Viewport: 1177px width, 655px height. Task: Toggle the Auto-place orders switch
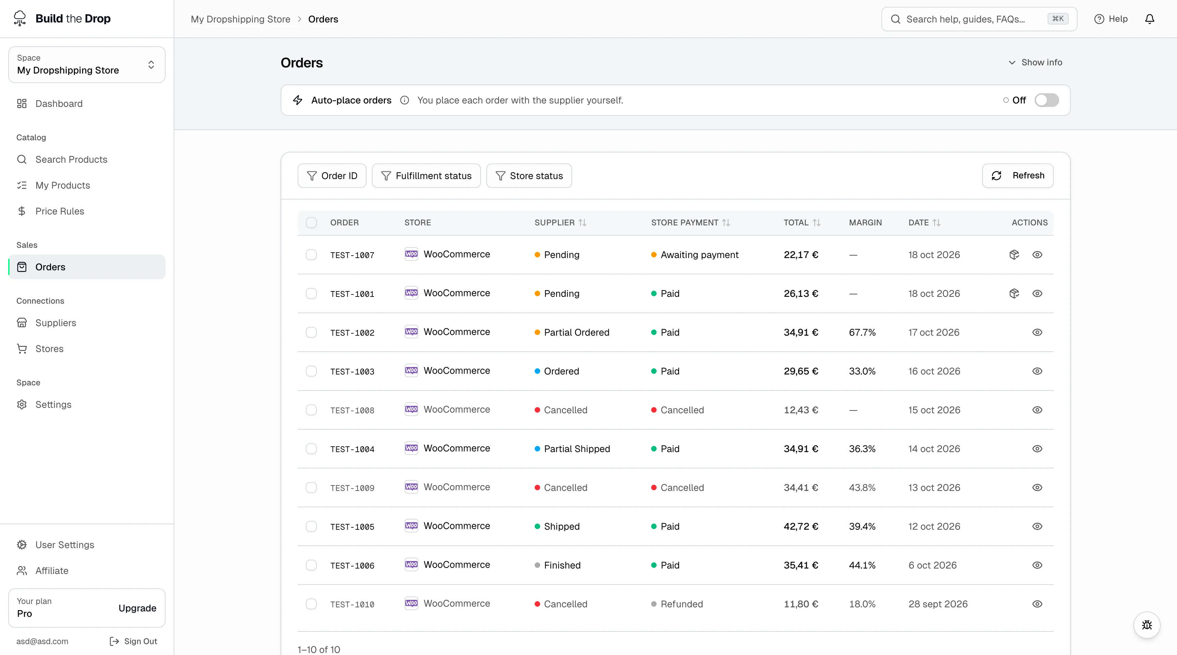1046,100
